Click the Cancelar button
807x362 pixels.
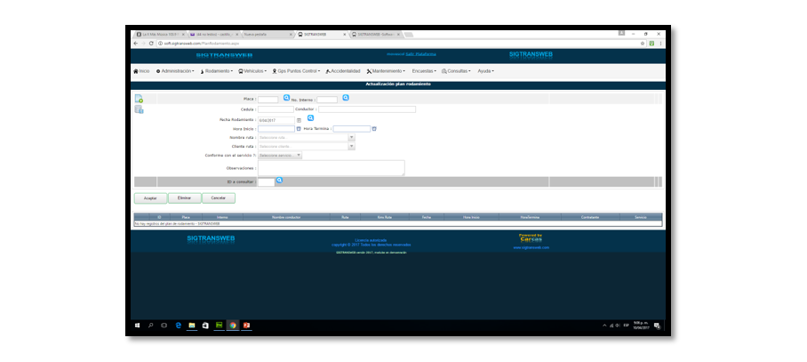219,198
